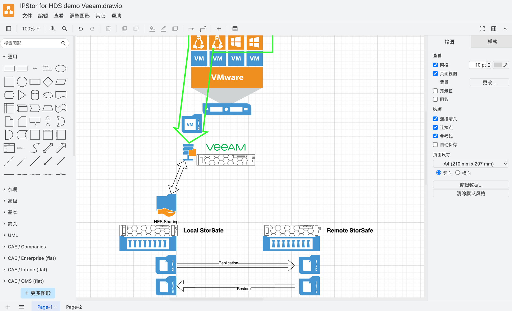The height and width of the screenshot is (311, 512).
Task: Select the cloud shape in the palette
Action: click(x=48, y=95)
